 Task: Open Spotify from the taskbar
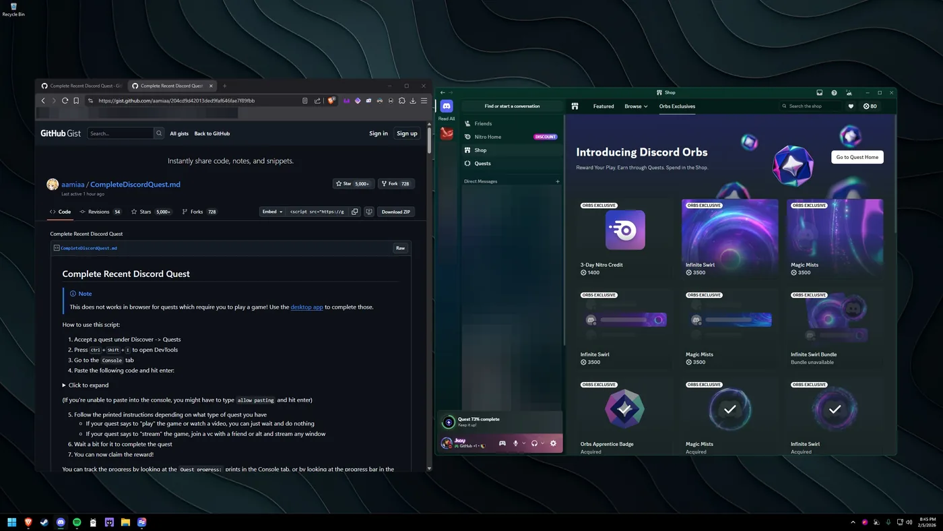coord(77,522)
